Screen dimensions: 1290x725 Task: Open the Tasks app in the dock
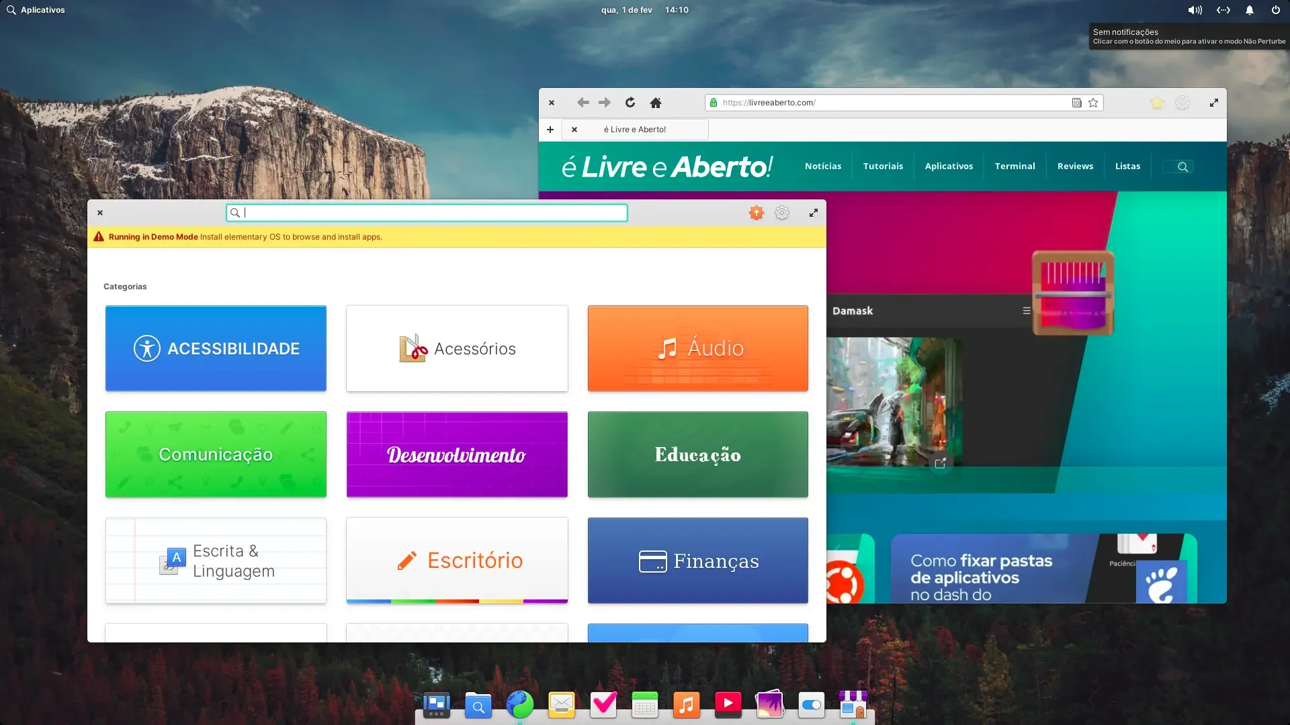(603, 704)
